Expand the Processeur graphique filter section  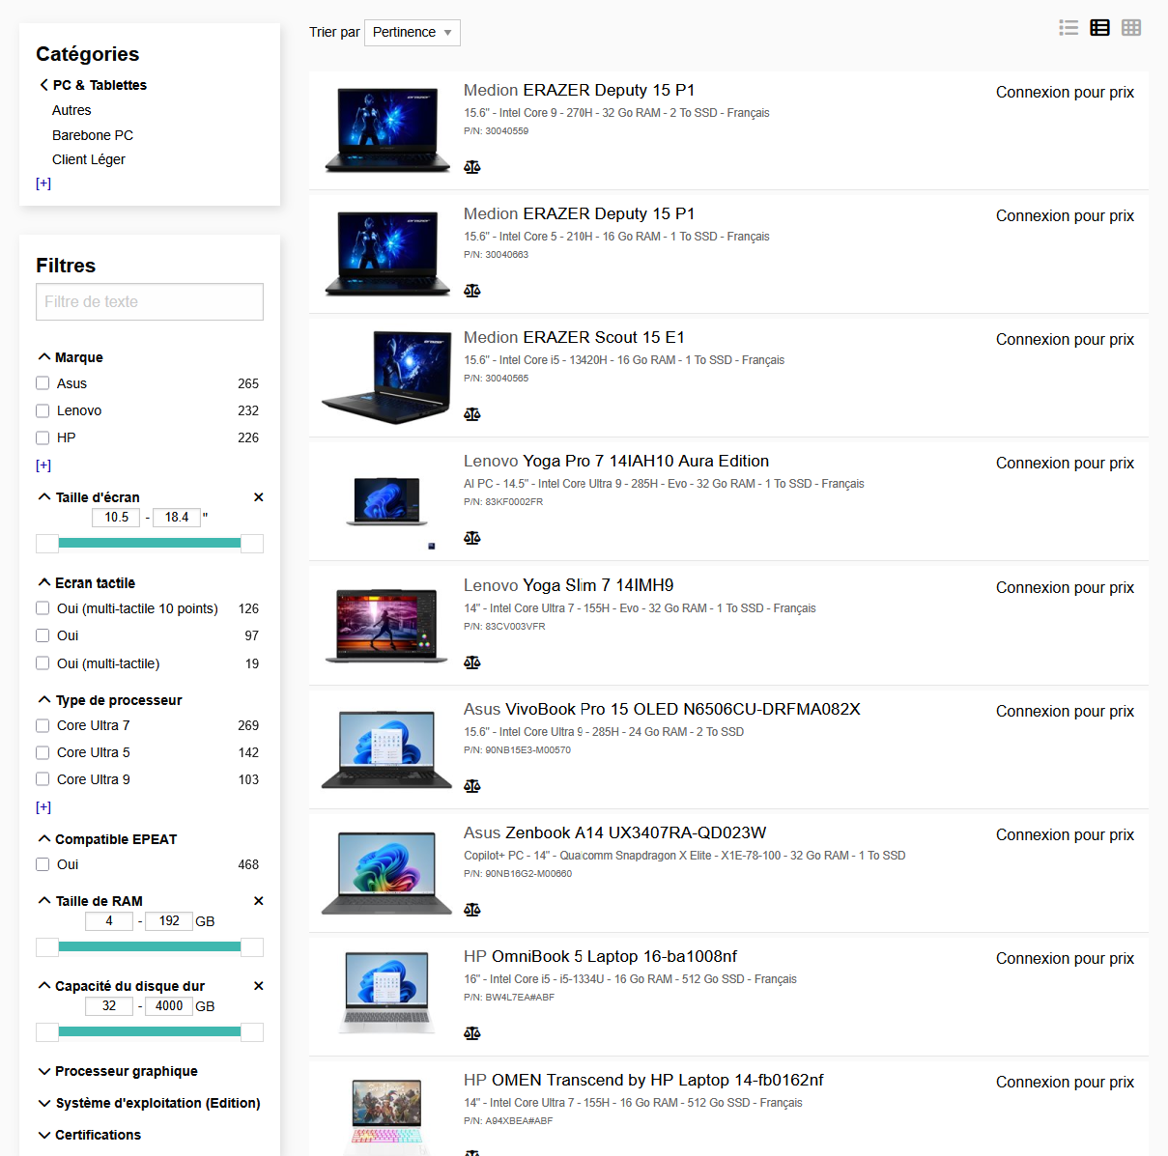[x=126, y=1071]
